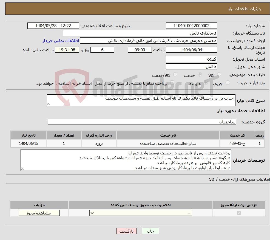The height and width of the screenshot is (240, 270).
Task: Click the چاپ print button
Action: pyautogui.click(x=150, y=231)
